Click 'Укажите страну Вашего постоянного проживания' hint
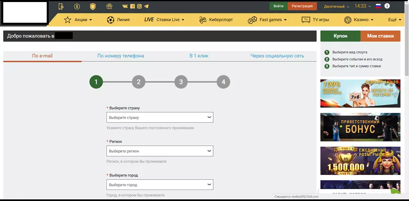Image resolution: width=409 pixels, height=201 pixels. [x=150, y=128]
